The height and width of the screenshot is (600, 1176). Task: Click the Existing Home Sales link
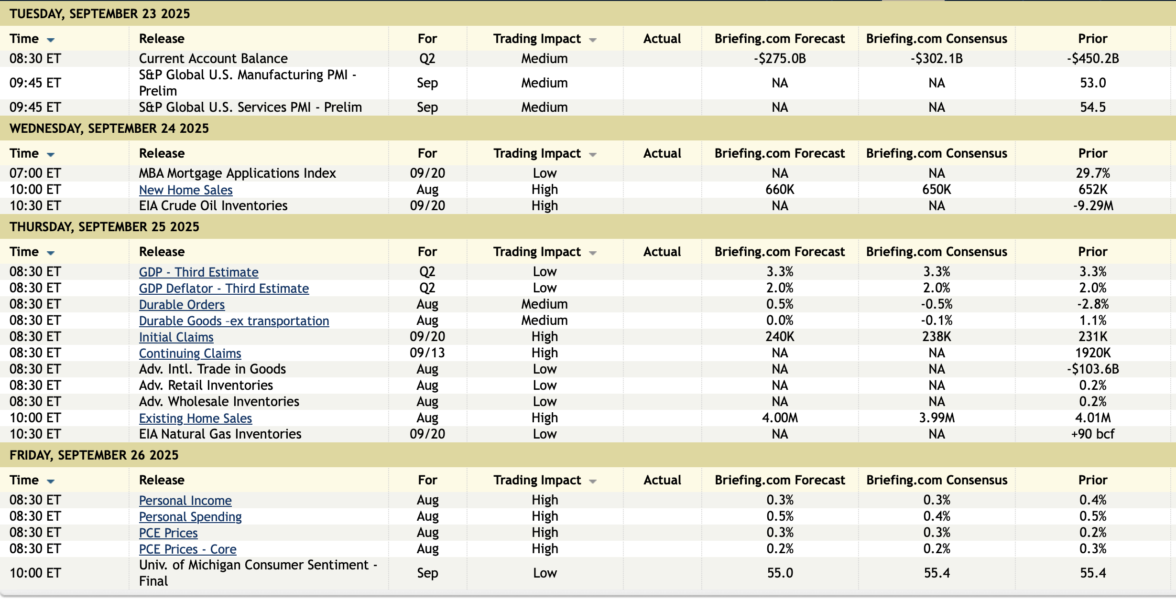click(x=195, y=418)
